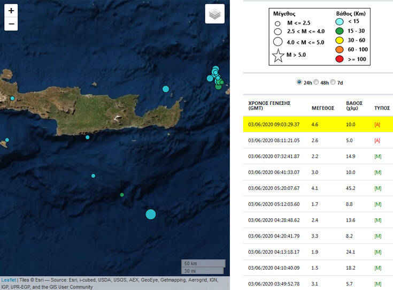
Task: Select the 7d time range
Action: pyautogui.click(x=333, y=82)
